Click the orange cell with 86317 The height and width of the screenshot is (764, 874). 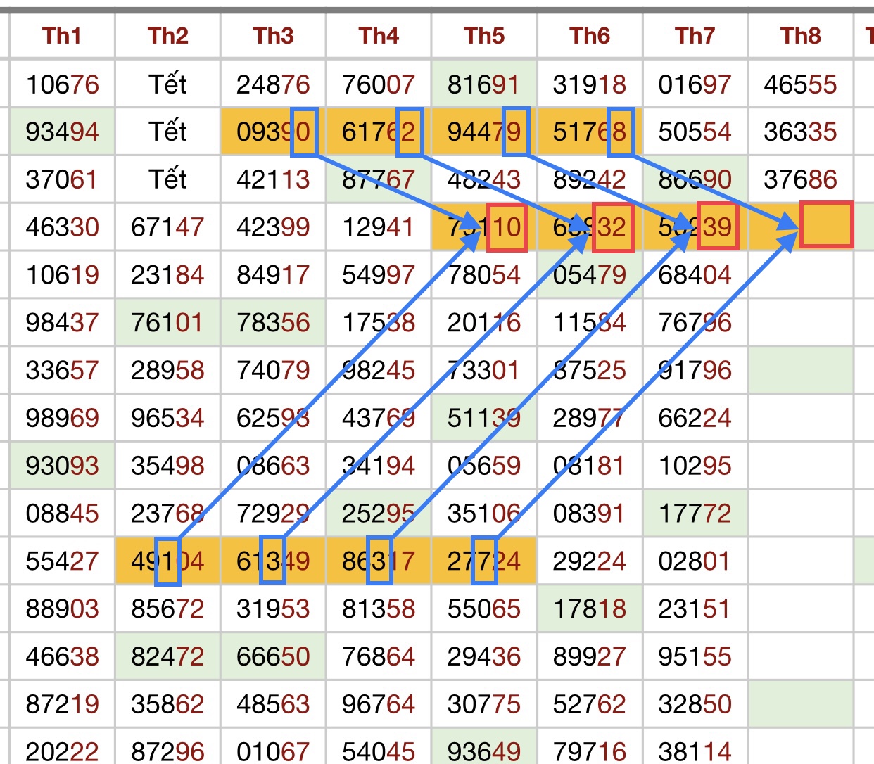pos(379,561)
